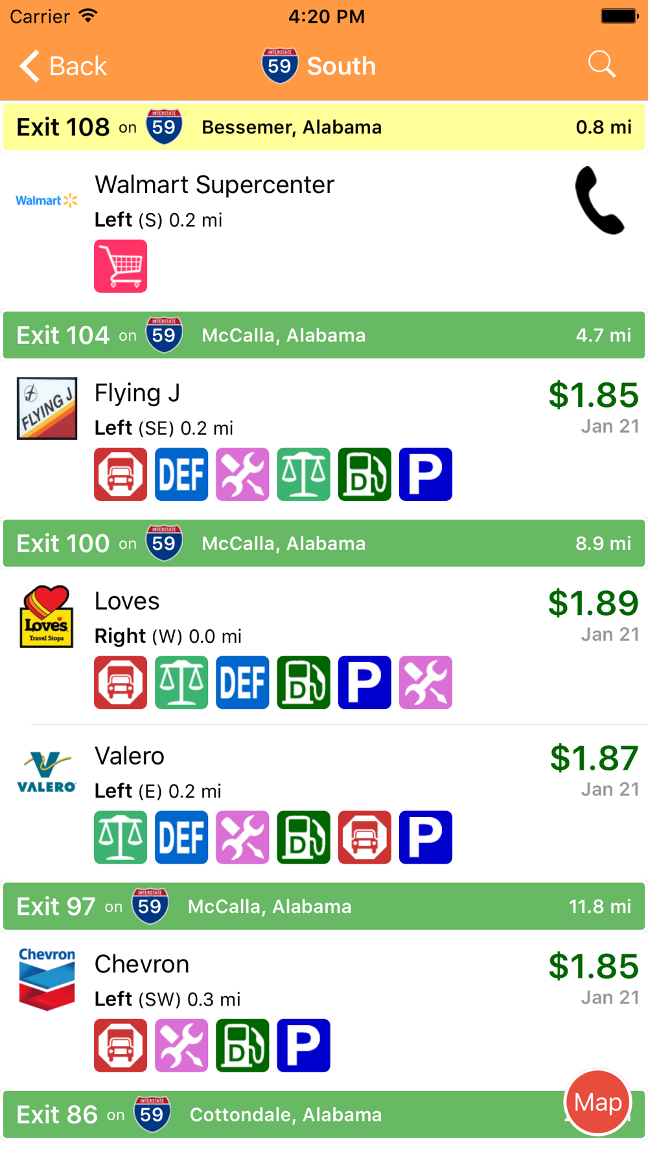Open the Flying J listing
The image size is (648, 1152).
click(324, 439)
